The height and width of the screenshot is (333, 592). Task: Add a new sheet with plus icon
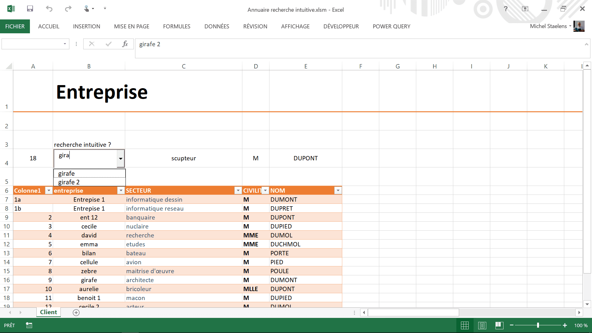pos(76,313)
